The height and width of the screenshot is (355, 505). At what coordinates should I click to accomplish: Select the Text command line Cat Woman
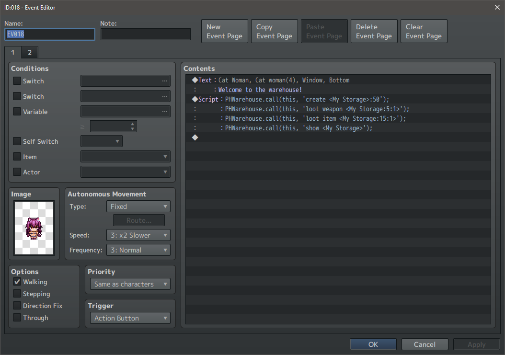click(338, 80)
